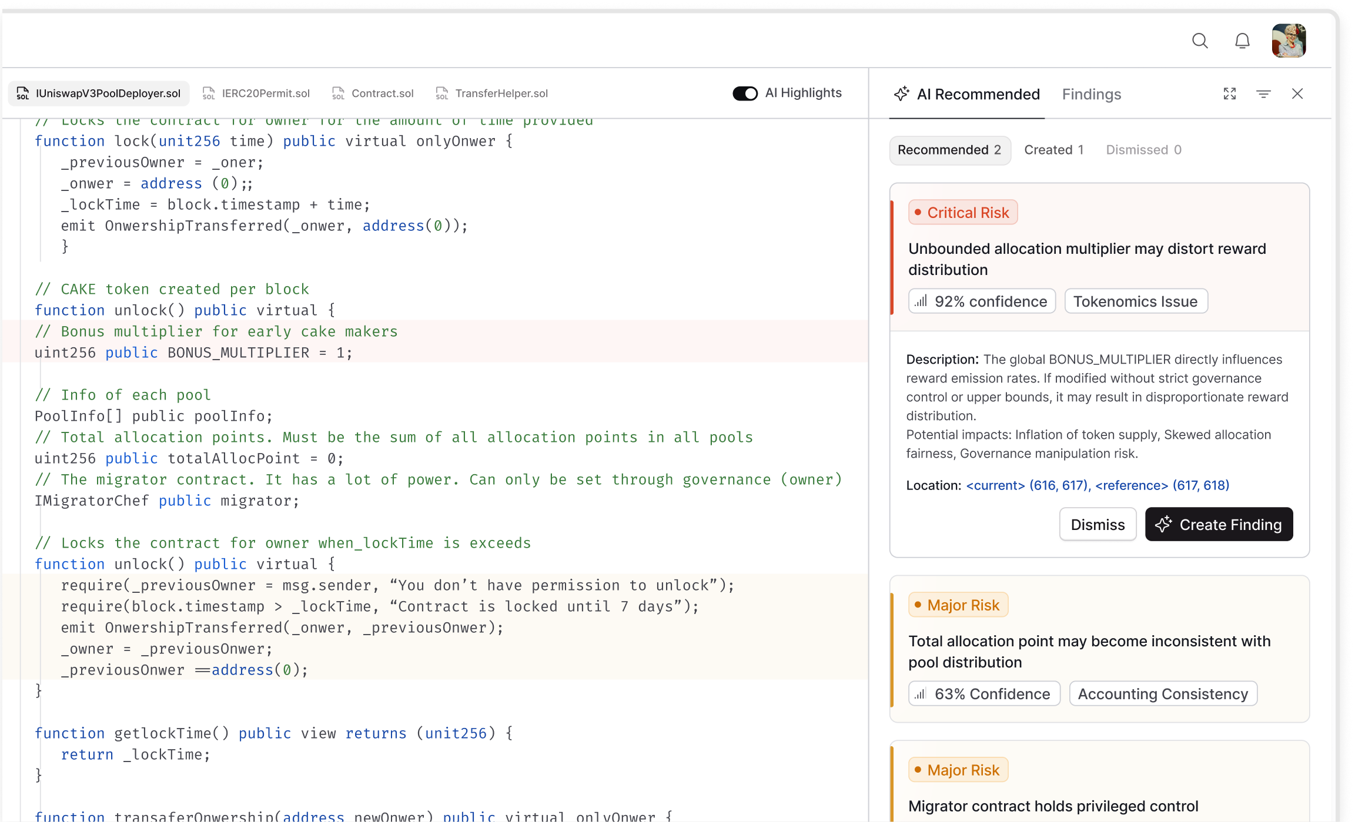Click the 'require(block.timestamp > _lockTime' line
This screenshot has height=822, width=1355.
coord(380,606)
